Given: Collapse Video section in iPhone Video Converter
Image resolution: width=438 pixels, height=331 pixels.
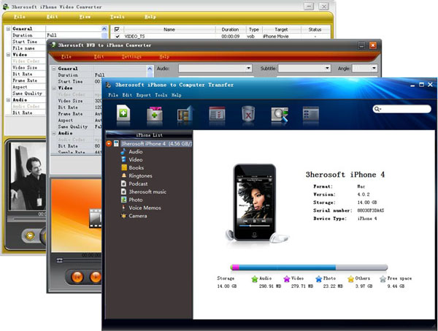Looking at the screenshot, I should (8, 55).
